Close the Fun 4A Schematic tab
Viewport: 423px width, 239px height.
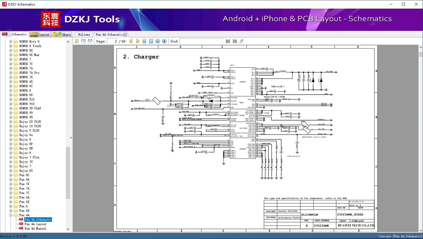click(125, 35)
